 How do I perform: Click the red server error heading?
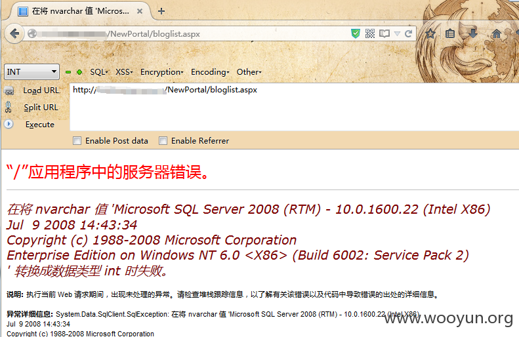(x=108, y=172)
